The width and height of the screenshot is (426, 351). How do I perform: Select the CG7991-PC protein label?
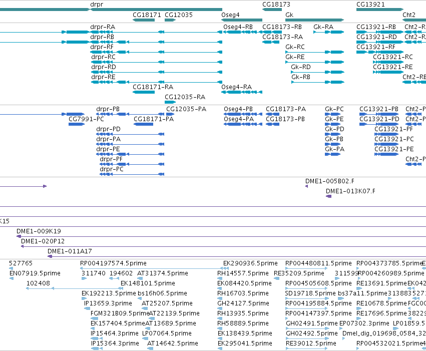(x=86, y=119)
